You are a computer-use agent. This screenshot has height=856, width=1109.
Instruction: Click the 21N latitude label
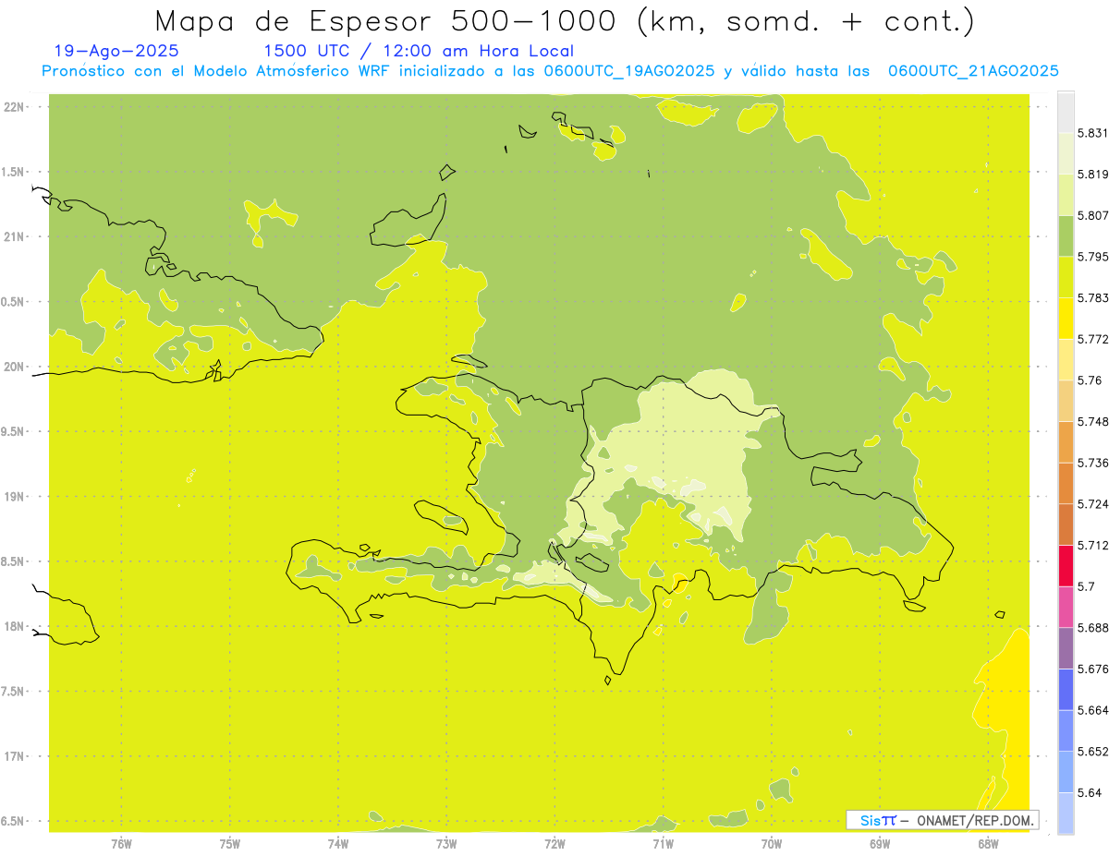tap(14, 237)
